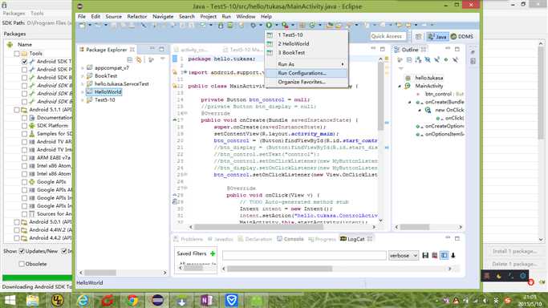Screen dimensions: 548x308
Task: Click the LogCat clear log icon
Action: [434, 256]
